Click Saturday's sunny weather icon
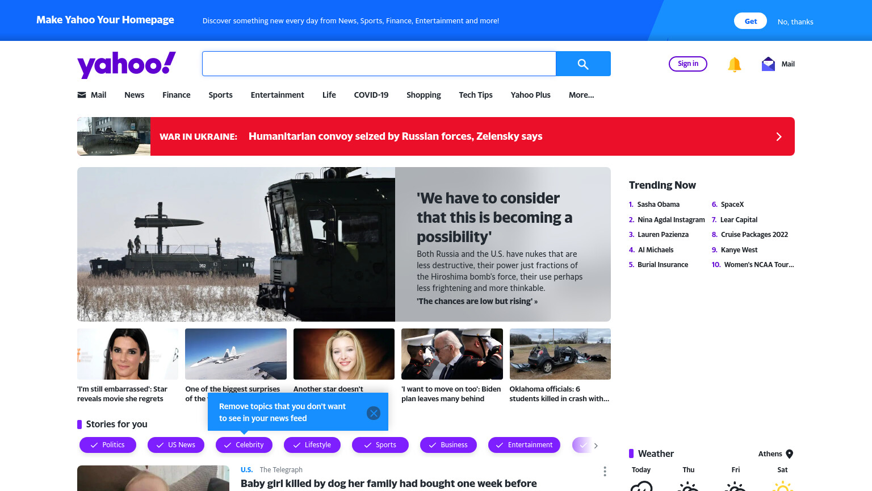The height and width of the screenshot is (491, 872). 782,486
